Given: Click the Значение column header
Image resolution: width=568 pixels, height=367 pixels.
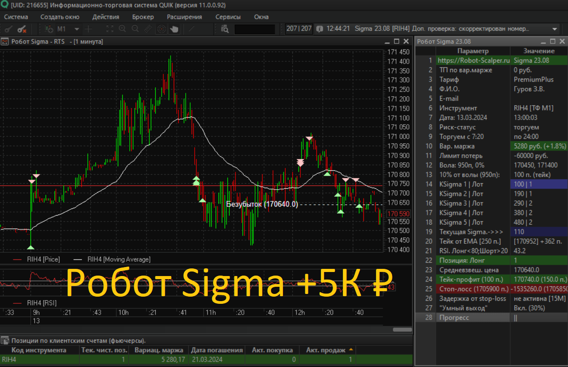Looking at the screenshot, I should (x=539, y=51).
